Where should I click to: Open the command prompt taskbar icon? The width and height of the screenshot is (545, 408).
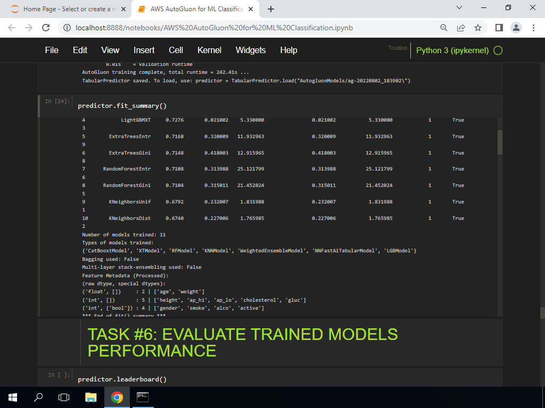(x=143, y=397)
